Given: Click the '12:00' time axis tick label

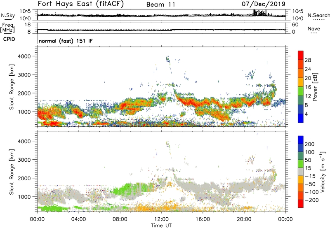Looking at the screenshot, I should pos(161,219).
